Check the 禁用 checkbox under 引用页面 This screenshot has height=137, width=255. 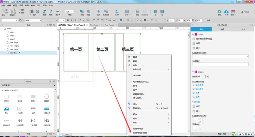[194, 107]
